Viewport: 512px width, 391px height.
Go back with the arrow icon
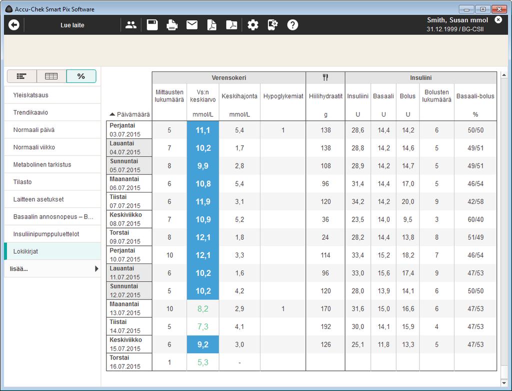(13, 25)
